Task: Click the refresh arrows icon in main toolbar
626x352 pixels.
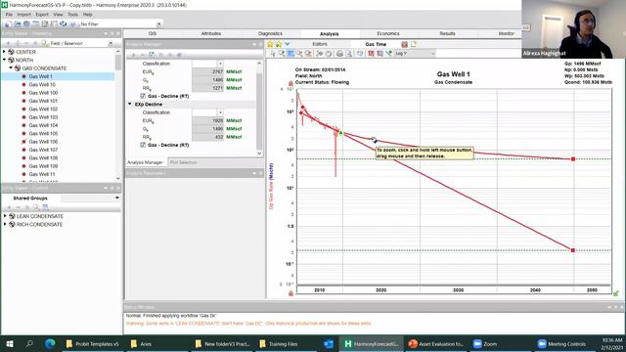Action: (63, 24)
